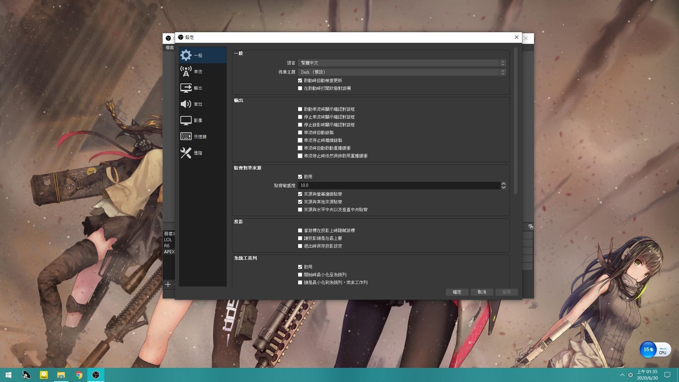The height and width of the screenshot is (382, 679).
Task: Open the Windows Start menu
Action: tap(8, 375)
